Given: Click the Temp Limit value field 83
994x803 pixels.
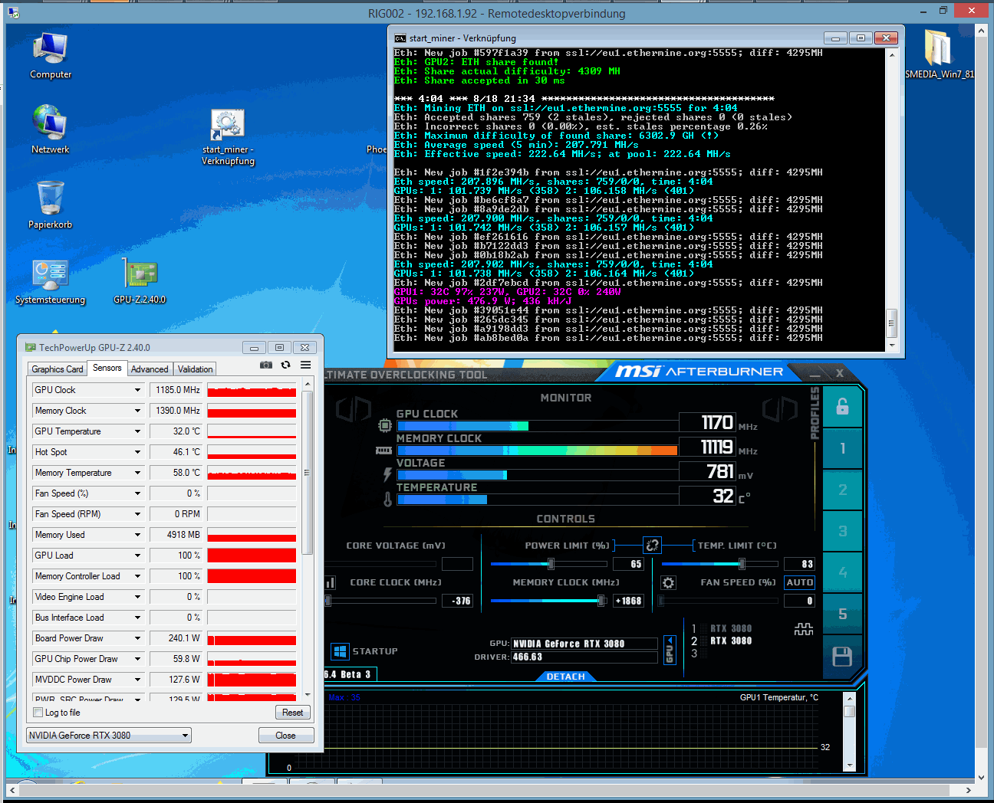Looking at the screenshot, I should point(799,564).
